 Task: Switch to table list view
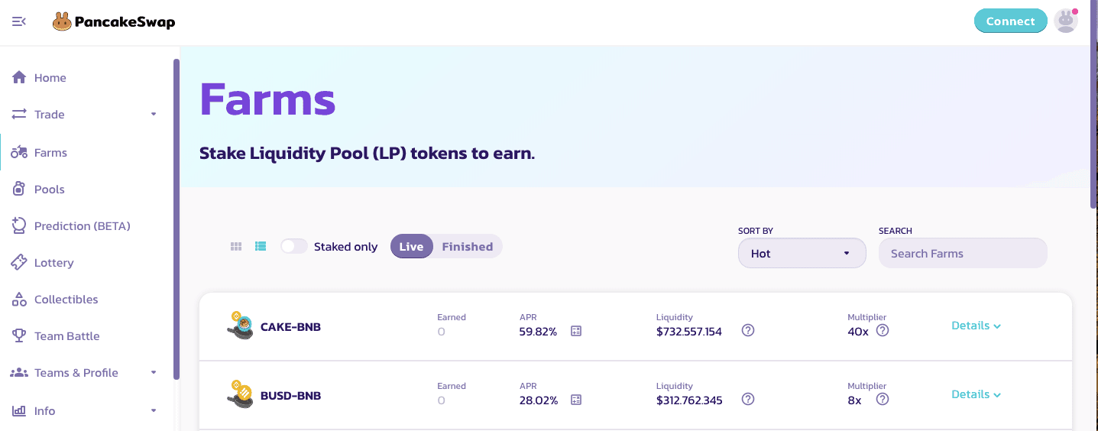(x=261, y=247)
